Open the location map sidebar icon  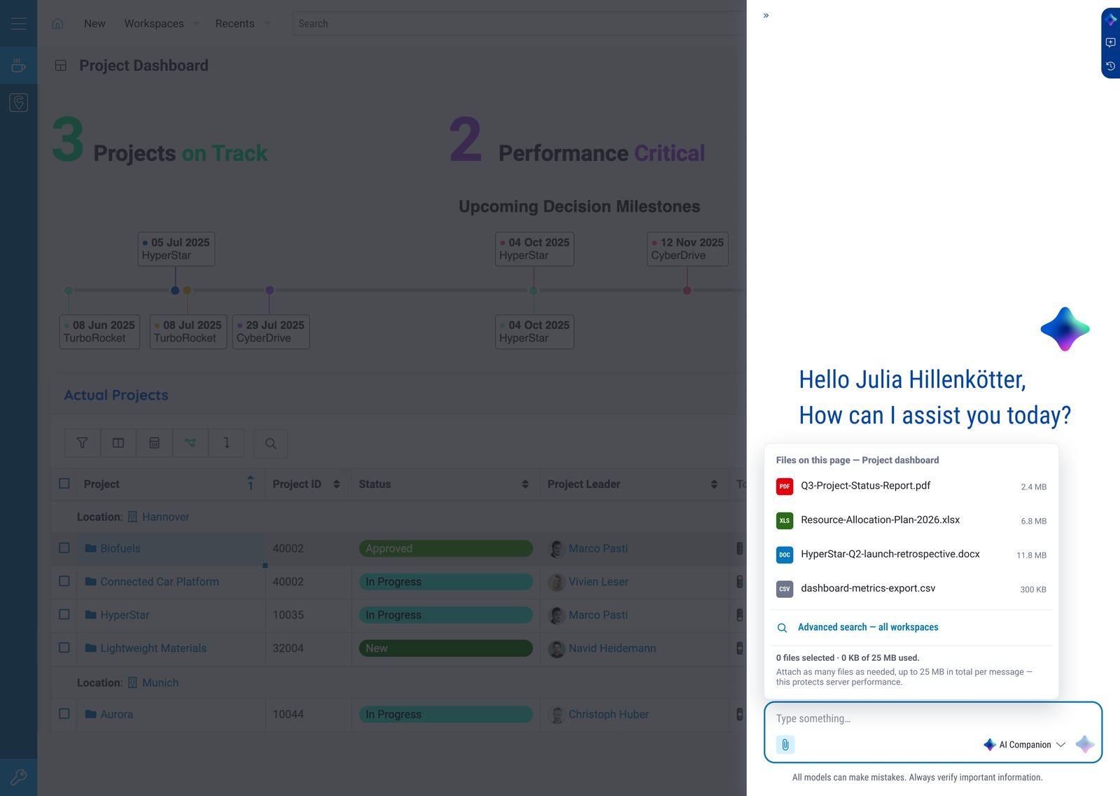point(19,103)
